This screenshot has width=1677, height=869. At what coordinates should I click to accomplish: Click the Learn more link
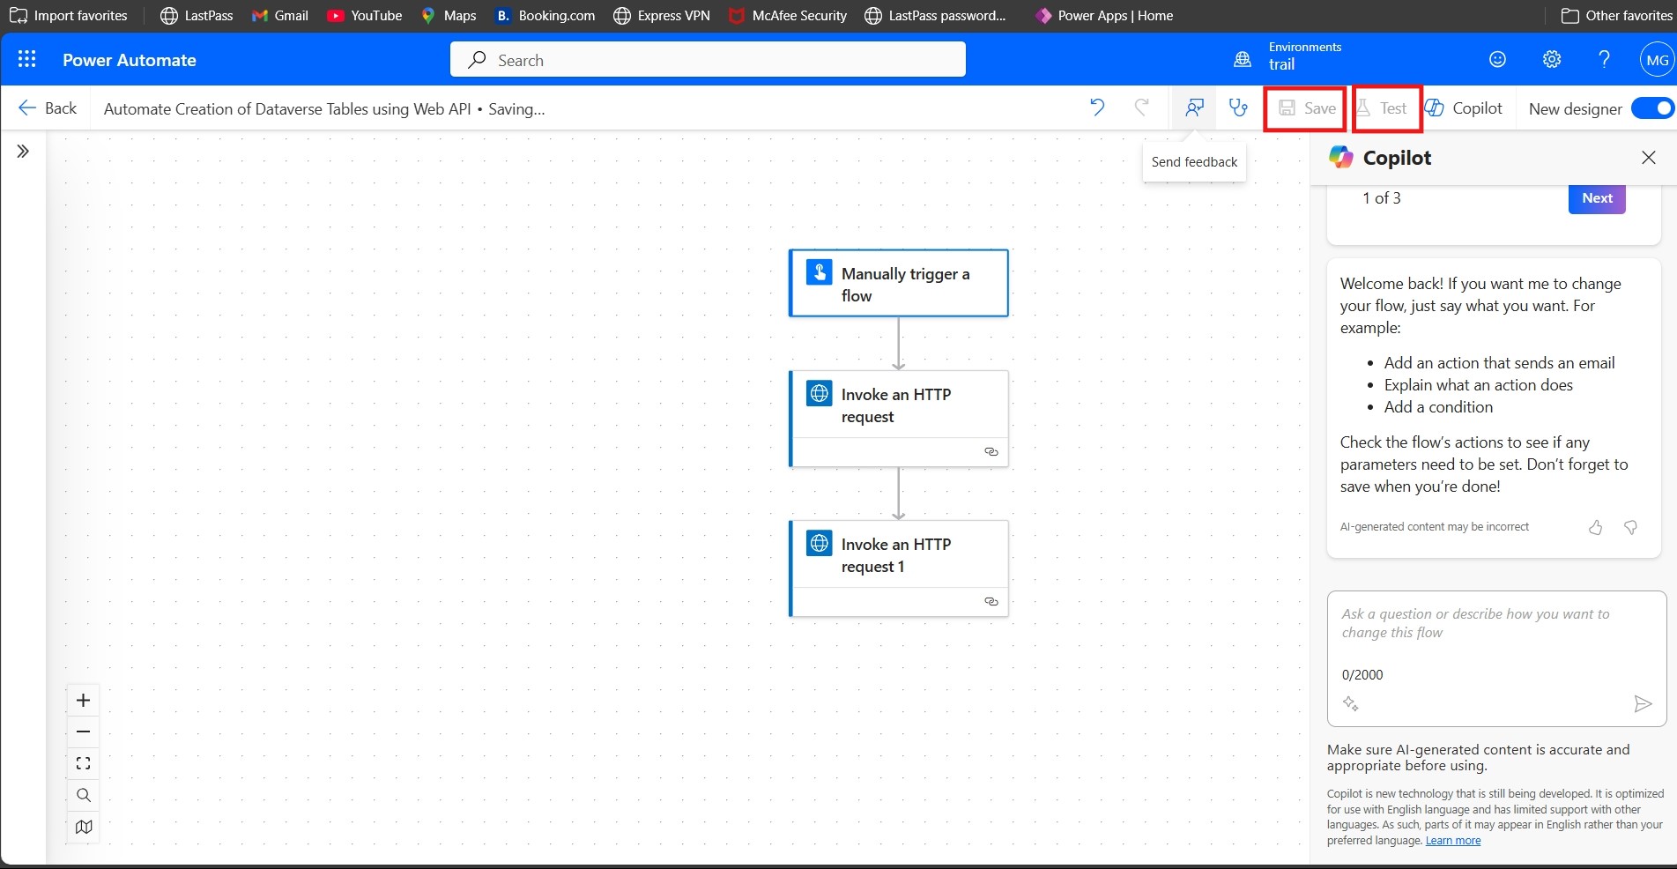coord(1452,840)
